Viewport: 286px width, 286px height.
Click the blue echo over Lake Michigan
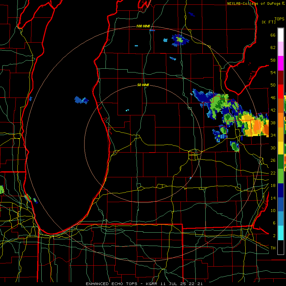point(81,100)
